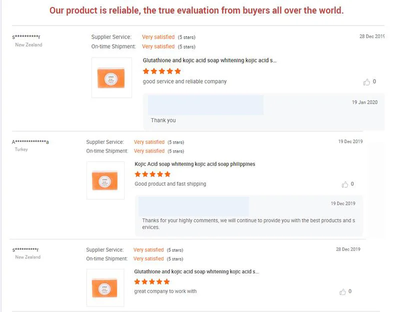Open soap thumbnail in the third review
Screen dimensions: 402x312
point(105,287)
